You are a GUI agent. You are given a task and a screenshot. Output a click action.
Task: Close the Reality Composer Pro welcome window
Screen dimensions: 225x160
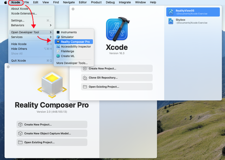tap(8, 67)
